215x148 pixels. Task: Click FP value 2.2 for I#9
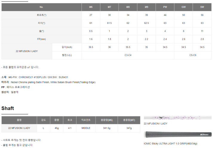pyautogui.click(x=146, y=39)
